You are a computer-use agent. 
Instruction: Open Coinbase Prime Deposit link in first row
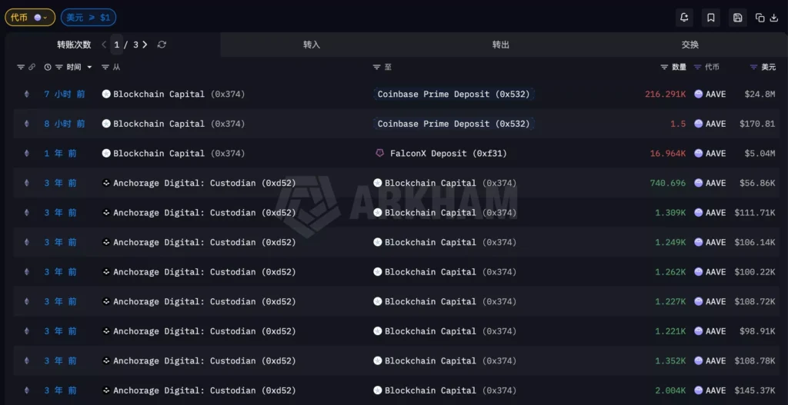coord(453,94)
